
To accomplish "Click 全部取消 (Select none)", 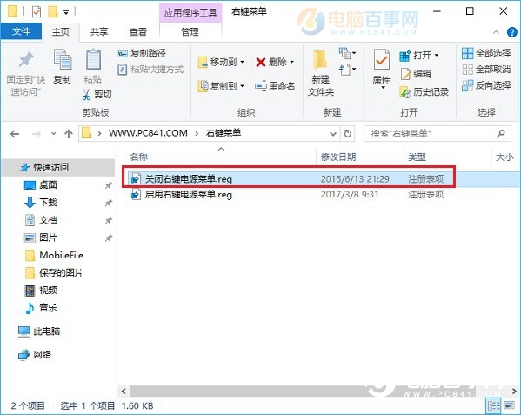I will pos(486,70).
